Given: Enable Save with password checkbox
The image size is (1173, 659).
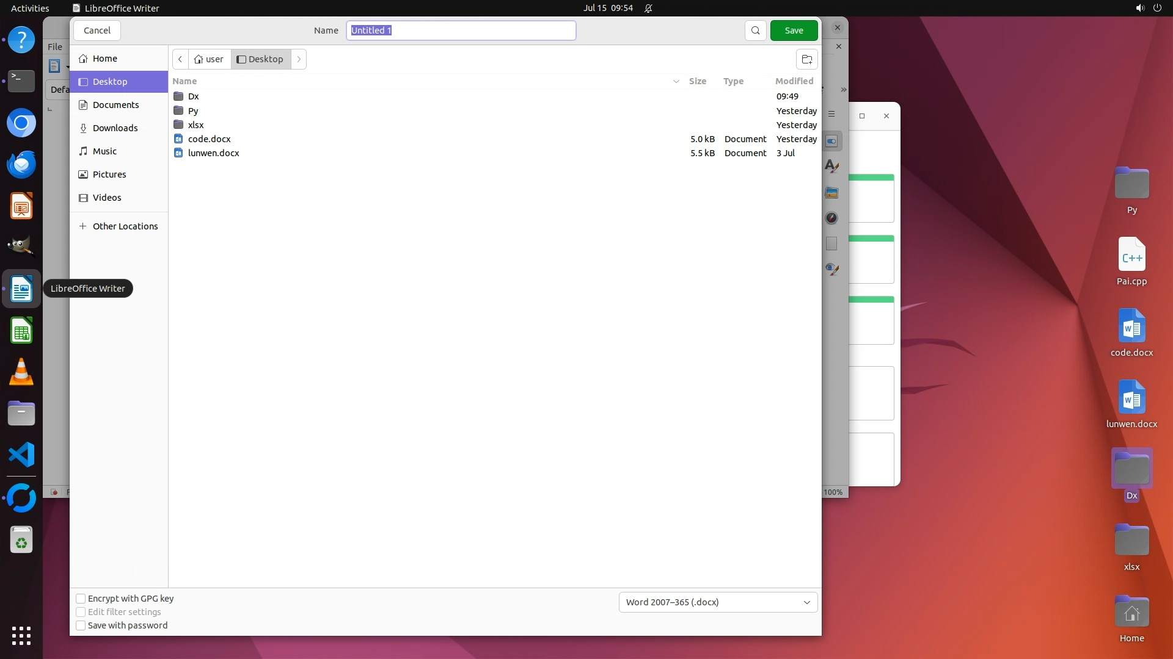Looking at the screenshot, I should click(x=81, y=625).
